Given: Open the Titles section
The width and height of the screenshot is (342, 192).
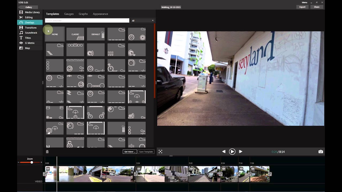Looking at the screenshot, I should (30, 38).
